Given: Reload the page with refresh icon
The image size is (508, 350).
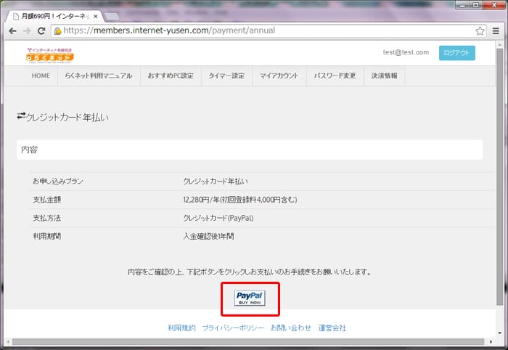Looking at the screenshot, I should pos(41,31).
